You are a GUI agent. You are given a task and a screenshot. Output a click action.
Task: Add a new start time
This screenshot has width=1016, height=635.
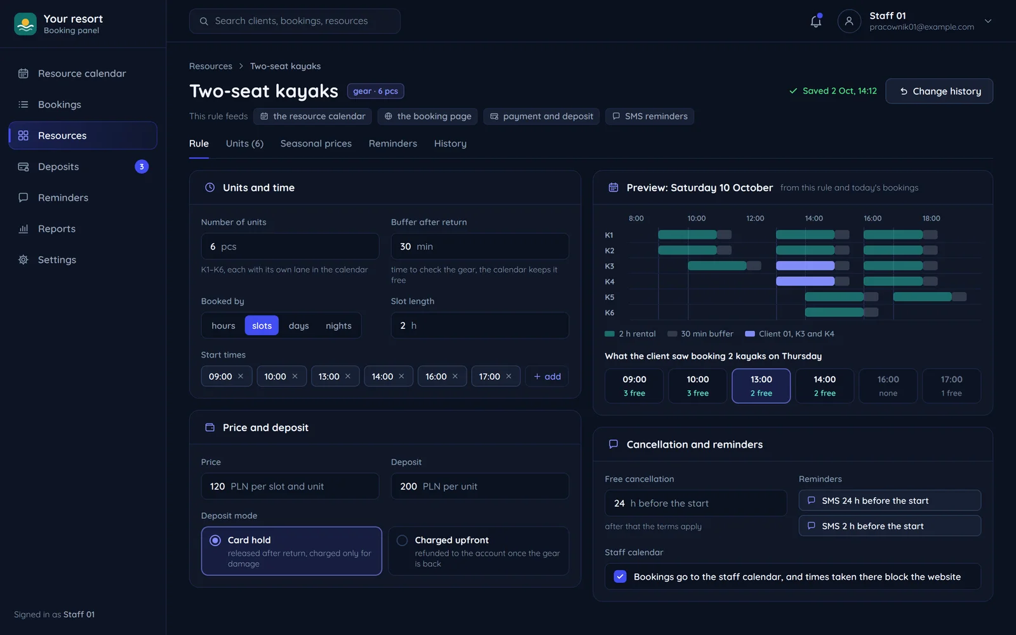click(x=547, y=377)
